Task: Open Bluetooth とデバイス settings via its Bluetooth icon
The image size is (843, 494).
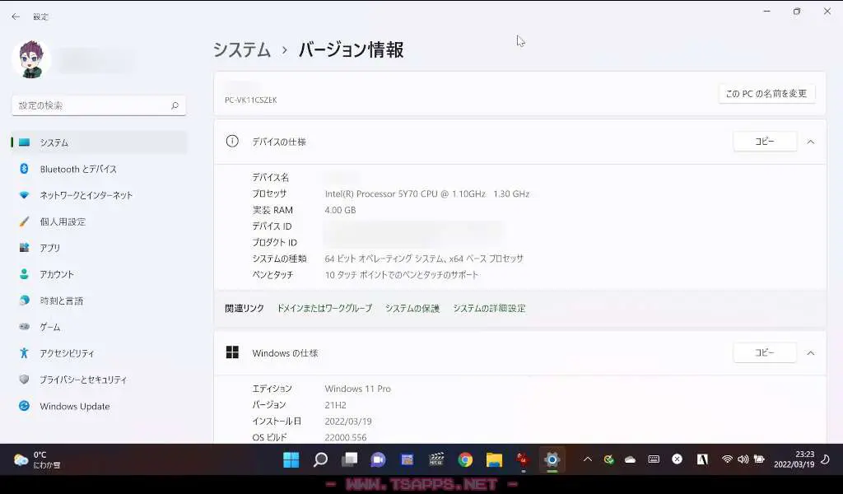Action: tap(26, 169)
